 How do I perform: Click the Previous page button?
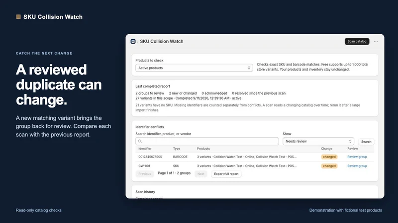click(x=145, y=174)
